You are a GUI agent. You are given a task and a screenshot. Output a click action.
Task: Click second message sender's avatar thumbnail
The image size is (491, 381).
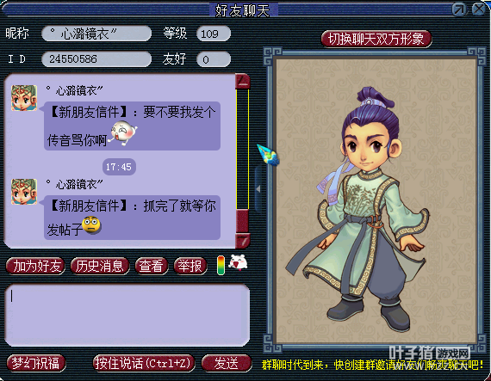(24, 192)
